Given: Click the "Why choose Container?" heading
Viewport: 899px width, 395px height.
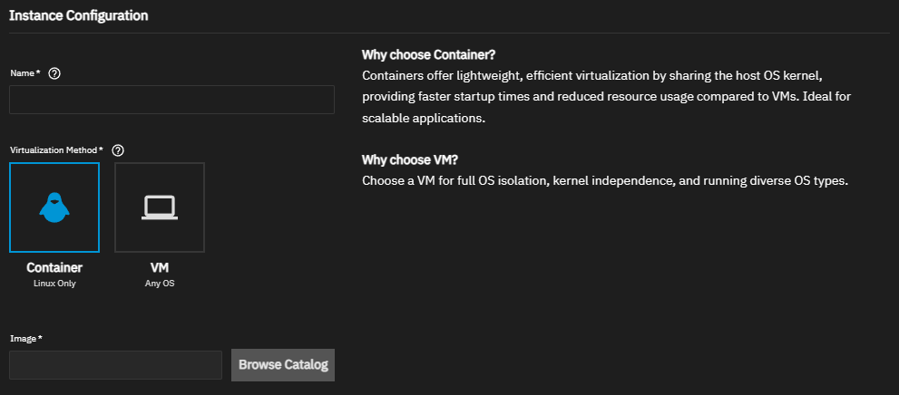Looking at the screenshot, I should pyautogui.click(x=428, y=54).
